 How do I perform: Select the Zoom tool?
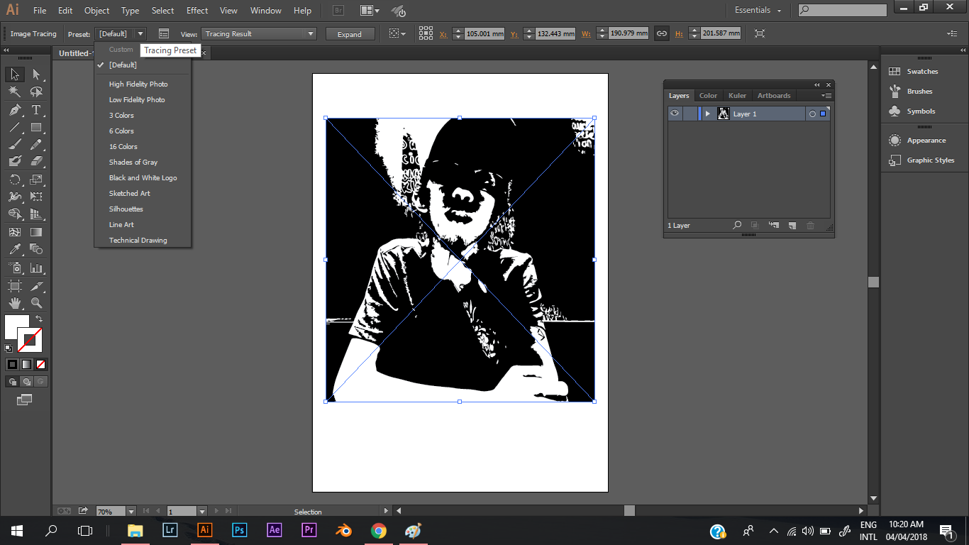click(36, 303)
